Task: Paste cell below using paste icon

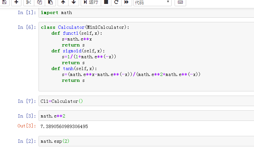Action: pyautogui.click(x=50, y=2)
